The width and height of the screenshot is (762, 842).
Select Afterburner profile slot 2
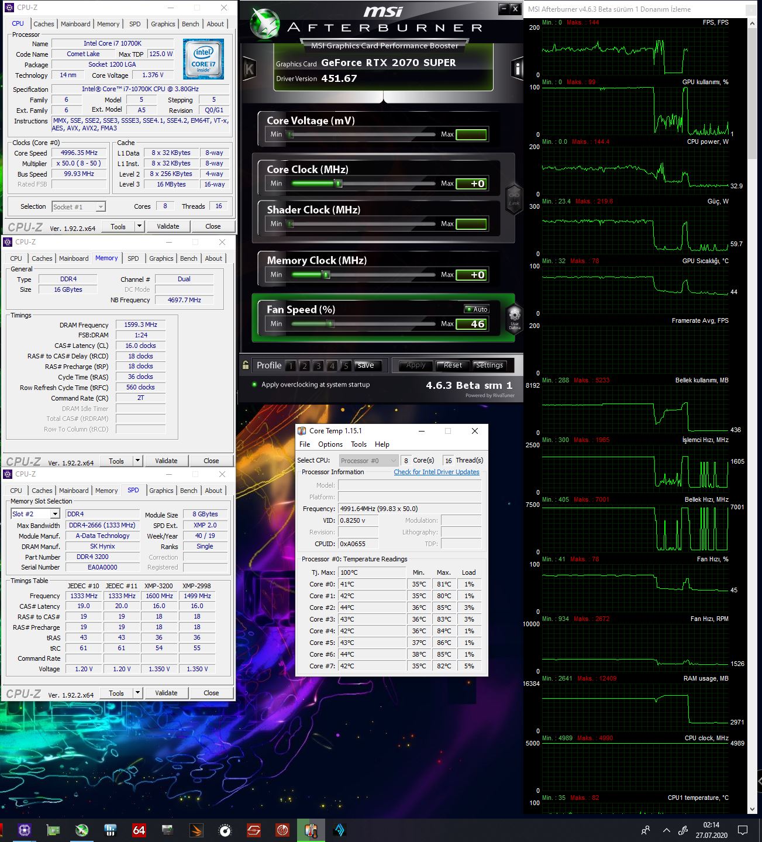[305, 366]
